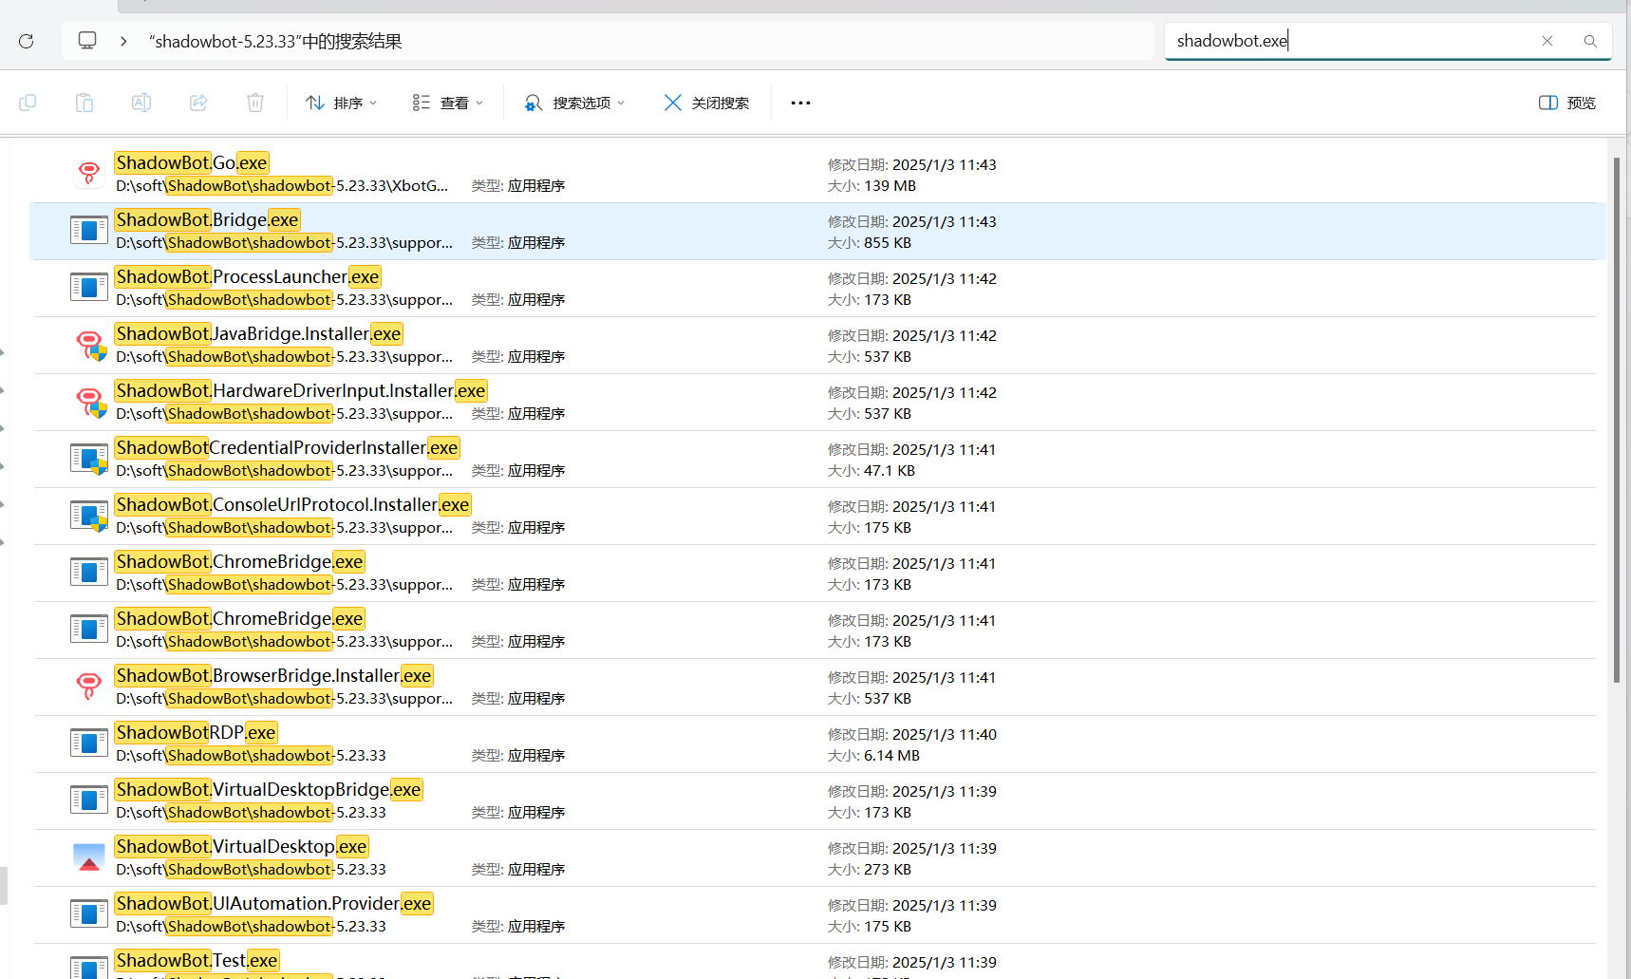The width and height of the screenshot is (1631, 979).
Task: Toggle the Preview pane button
Action: (x=1567, y=103)
